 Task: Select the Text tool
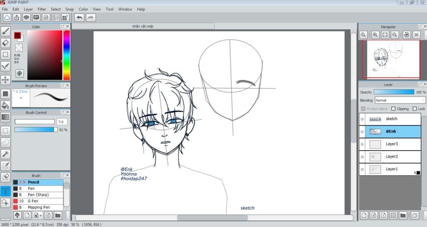click(5, 191)
